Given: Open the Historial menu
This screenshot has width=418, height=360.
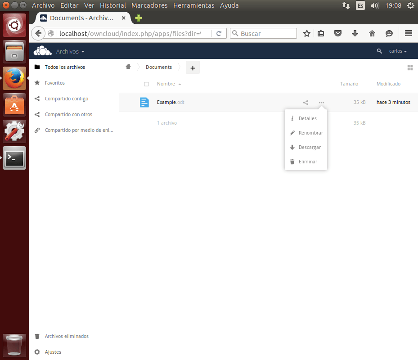Looking at the screenshot, I should pos(113,5).
